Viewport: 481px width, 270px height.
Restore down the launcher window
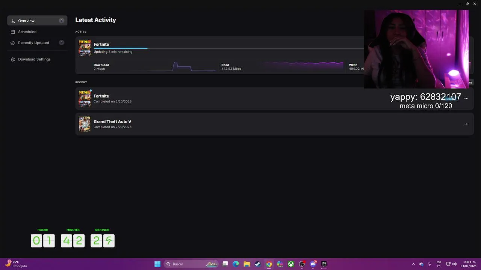tap(467, 4)
